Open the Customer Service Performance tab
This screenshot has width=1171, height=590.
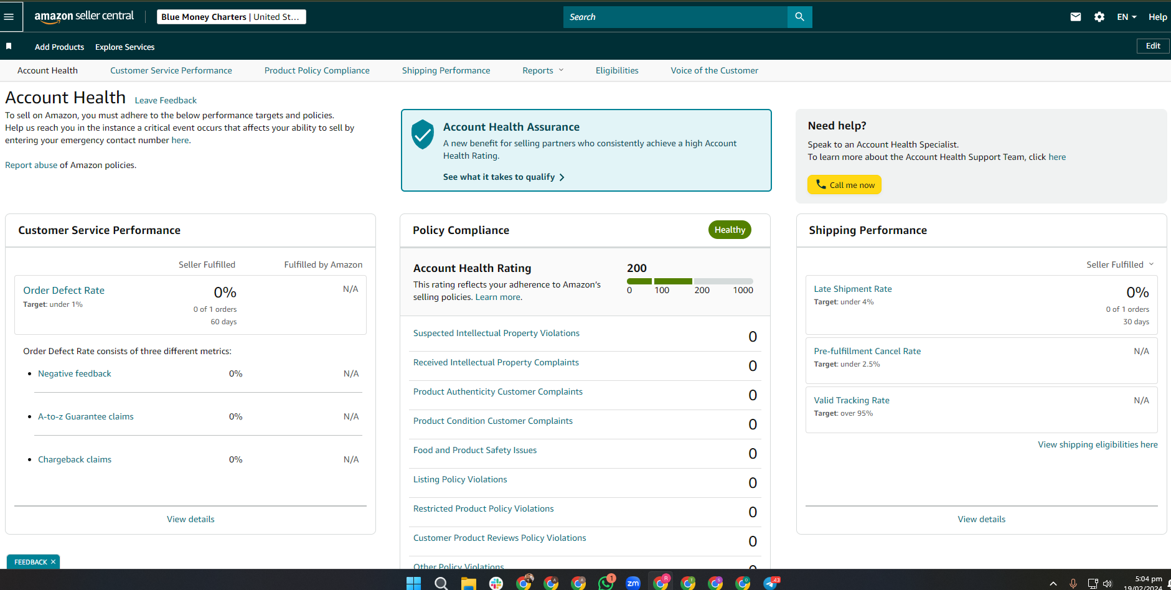tap(171, 70)
